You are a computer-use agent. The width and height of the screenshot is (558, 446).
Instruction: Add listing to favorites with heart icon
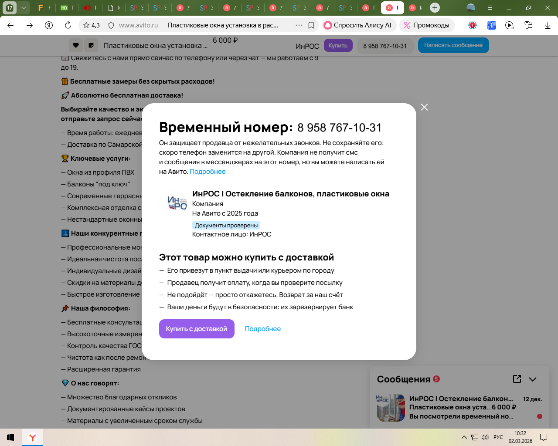[76, 45]
